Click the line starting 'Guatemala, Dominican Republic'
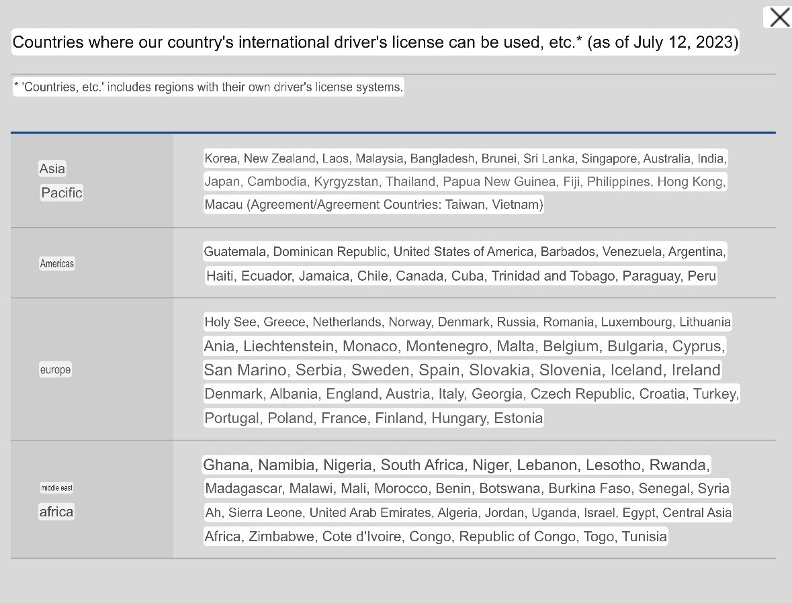The width and height of the screenshot is (792, 603). 465,252
